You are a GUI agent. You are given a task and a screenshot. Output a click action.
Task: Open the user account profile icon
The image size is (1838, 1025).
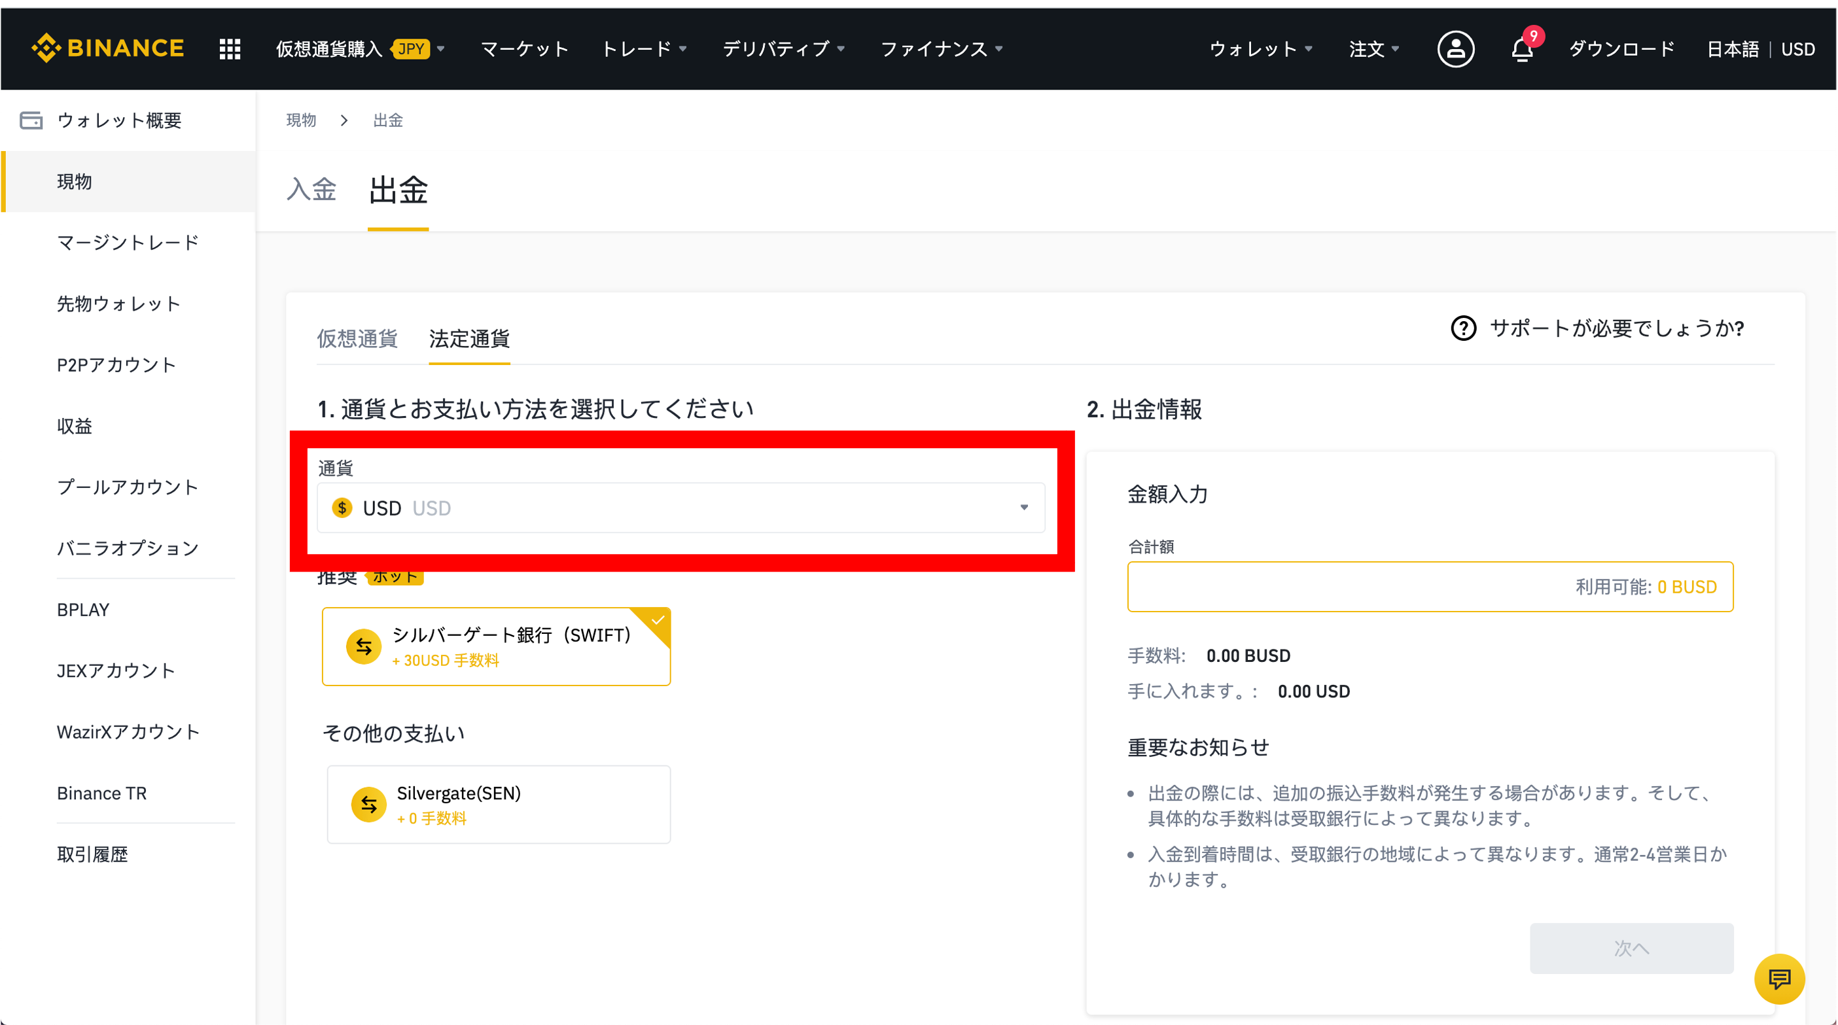point(1456,48)
